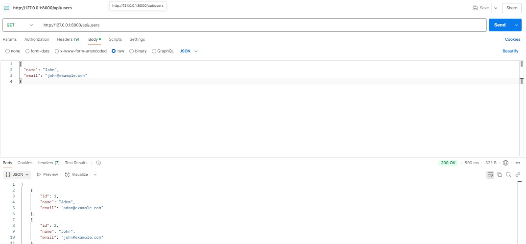Select the none body type

(7, 51)
